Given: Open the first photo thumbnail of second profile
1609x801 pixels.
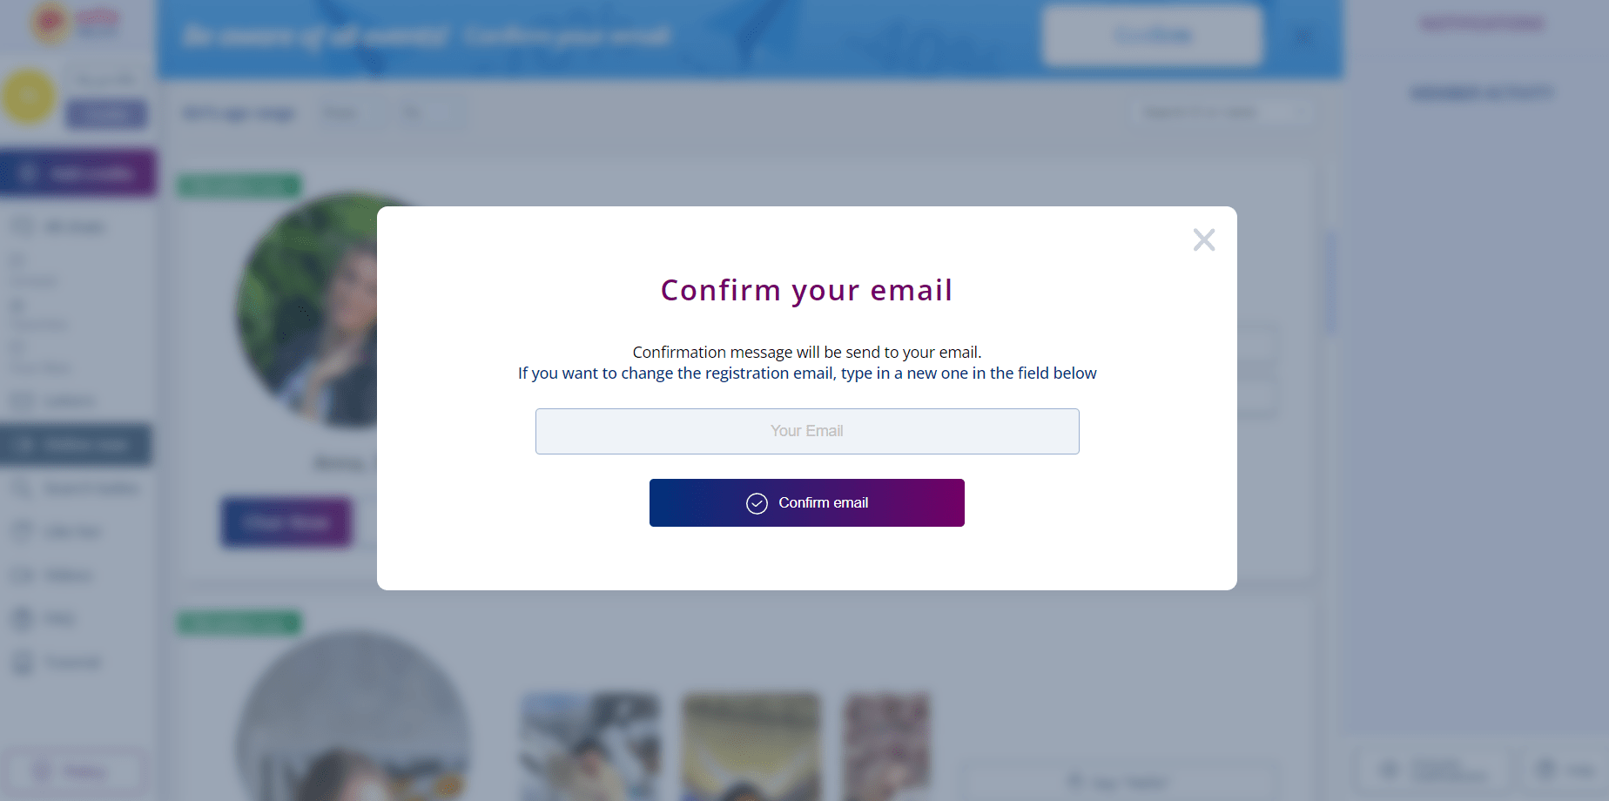Looking at the screenshot, I should point(589,746).
